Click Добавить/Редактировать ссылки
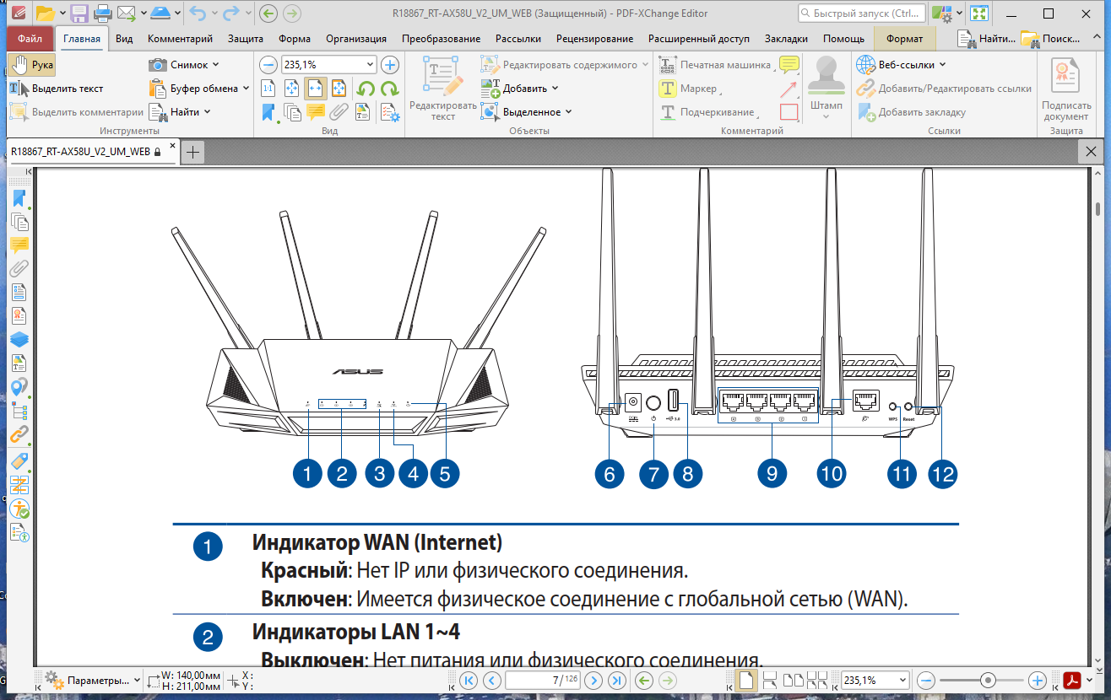Screen dimensions: 1111x700 tap(944, 89)
